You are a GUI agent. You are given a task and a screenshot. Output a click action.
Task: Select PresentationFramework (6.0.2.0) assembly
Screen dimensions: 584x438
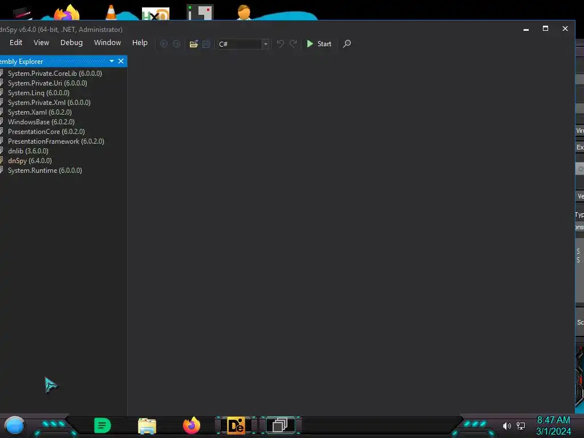click(x=56, y=141)
